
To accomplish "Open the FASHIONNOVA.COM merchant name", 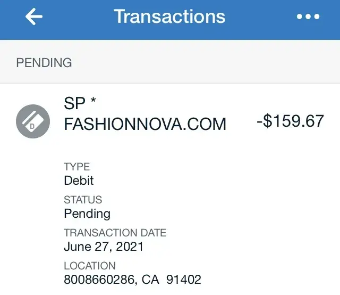I will point(145,124).
